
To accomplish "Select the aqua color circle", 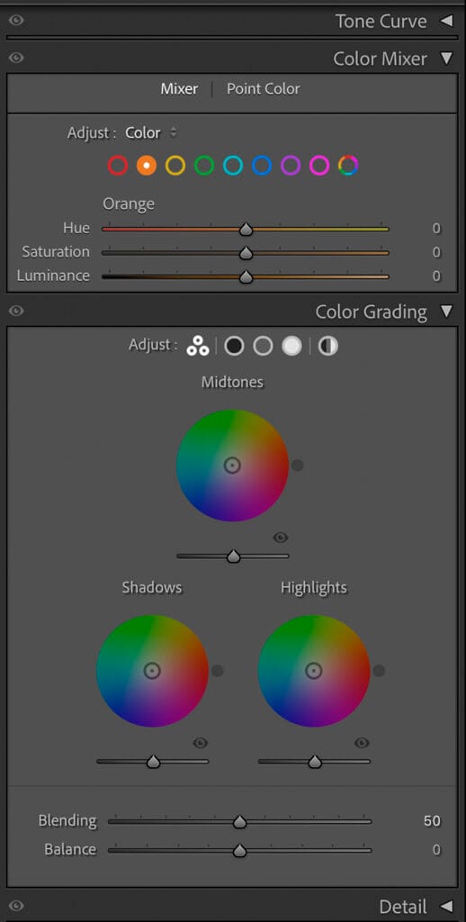I will [233, 166].
